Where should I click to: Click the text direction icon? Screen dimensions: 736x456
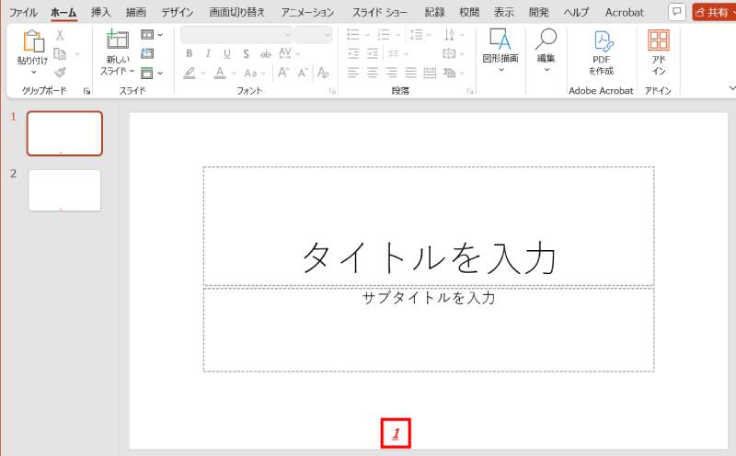point(449,34)
